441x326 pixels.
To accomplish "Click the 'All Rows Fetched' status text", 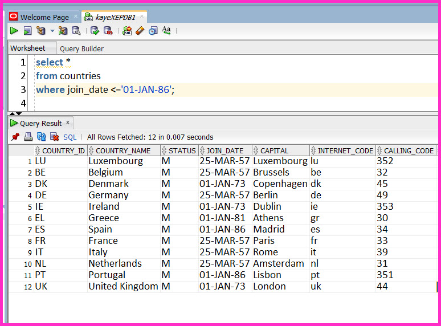I will [x=150, y=137].
